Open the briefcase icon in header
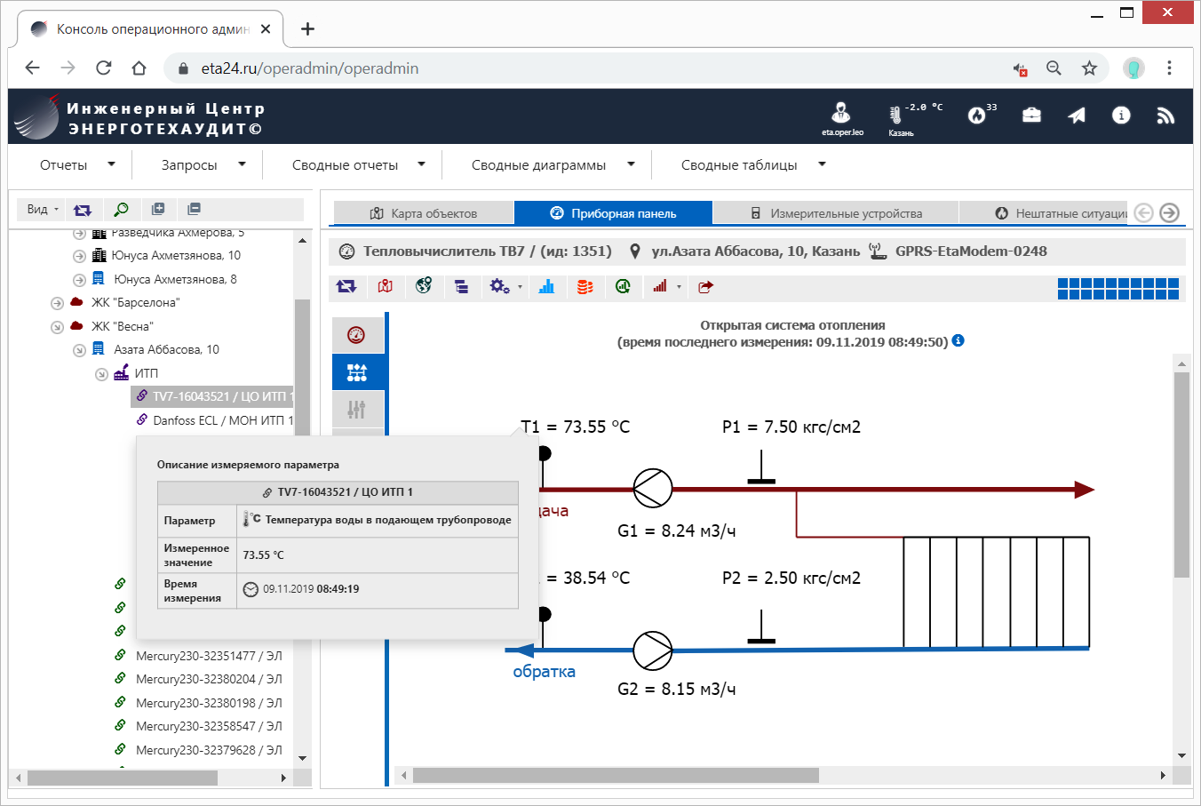The width and height of the screenshot is (1201, 806). click(1031, 116)
